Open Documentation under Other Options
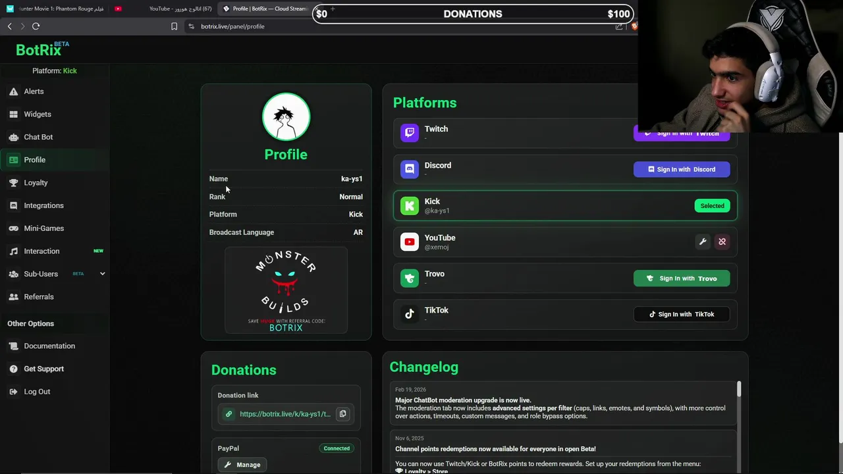 point(55,346)
